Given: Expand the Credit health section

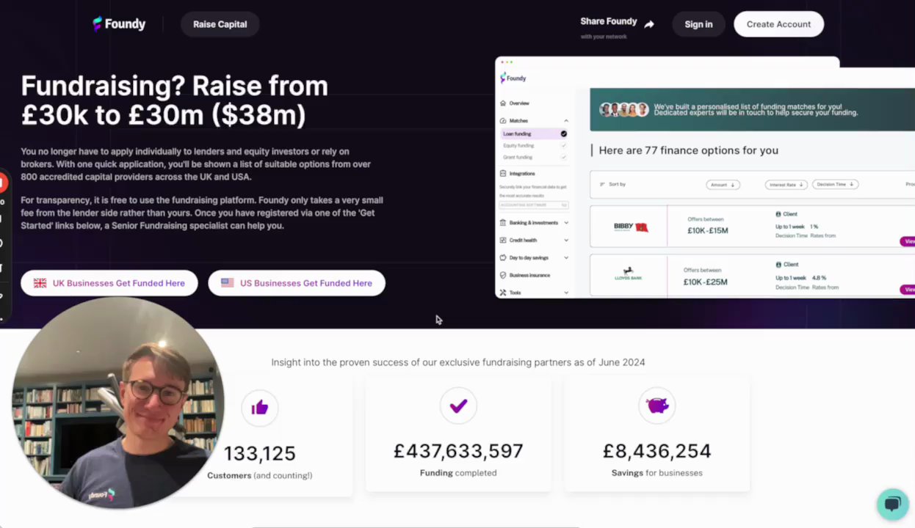Looking at the screenshot, I should 566,241.
